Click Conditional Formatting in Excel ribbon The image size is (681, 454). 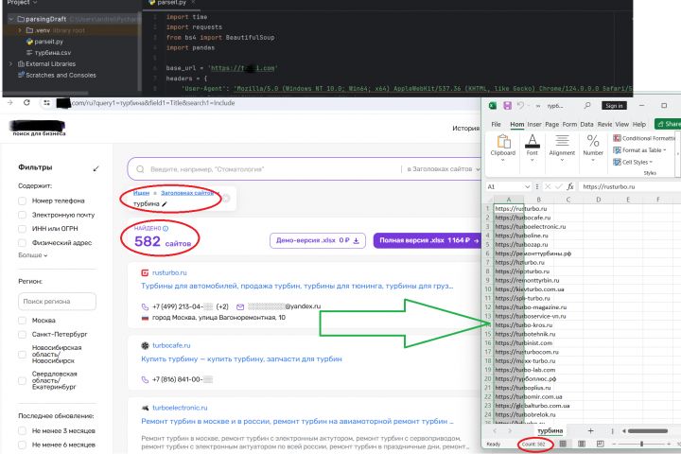pyautogui.click(x=644, y=138)
